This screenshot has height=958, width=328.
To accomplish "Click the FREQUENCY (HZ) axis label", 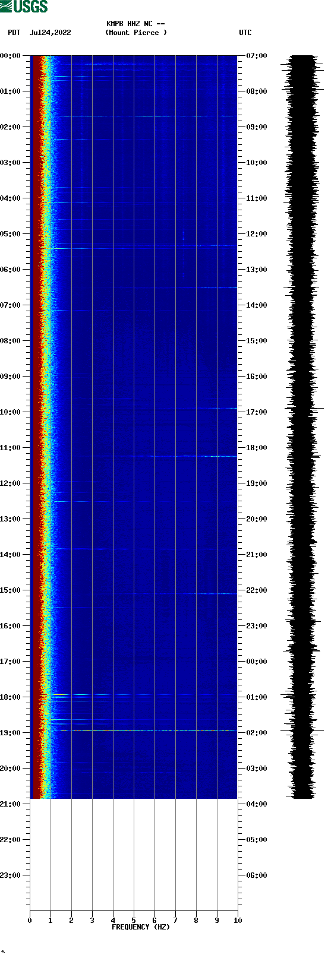I will [x=141, y=927].
